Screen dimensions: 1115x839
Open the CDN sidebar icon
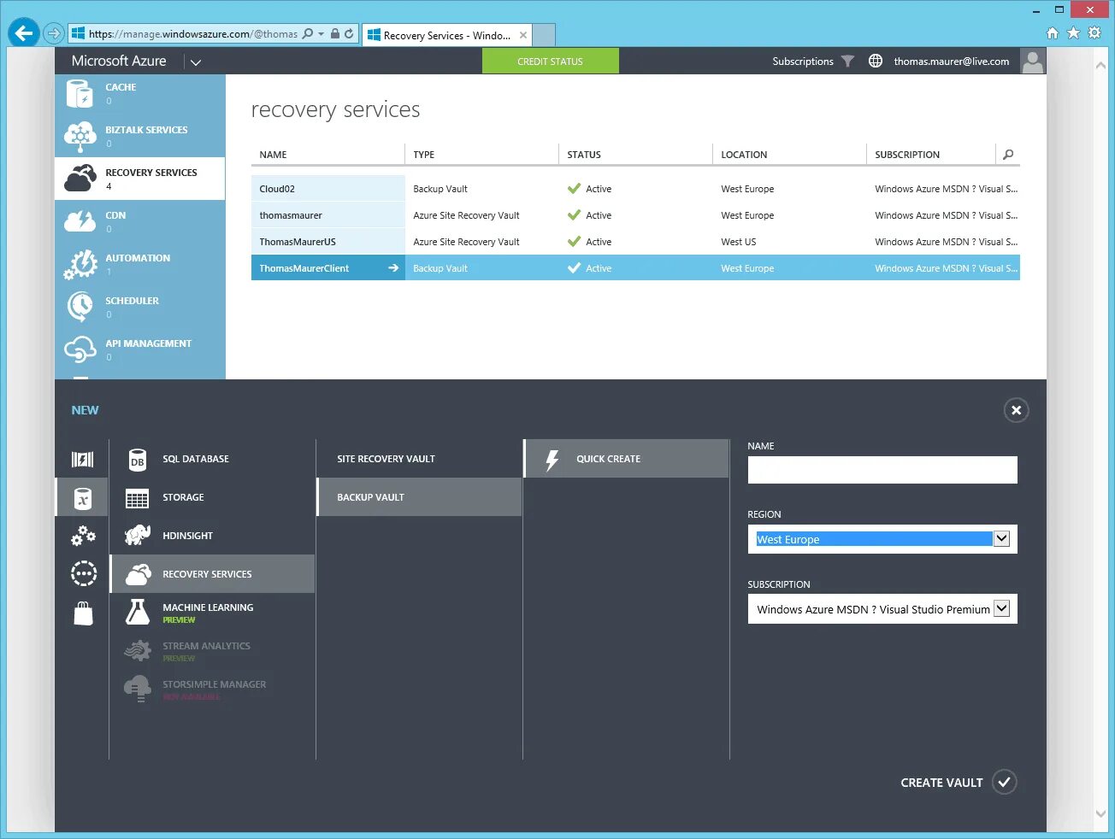point(80,221)
